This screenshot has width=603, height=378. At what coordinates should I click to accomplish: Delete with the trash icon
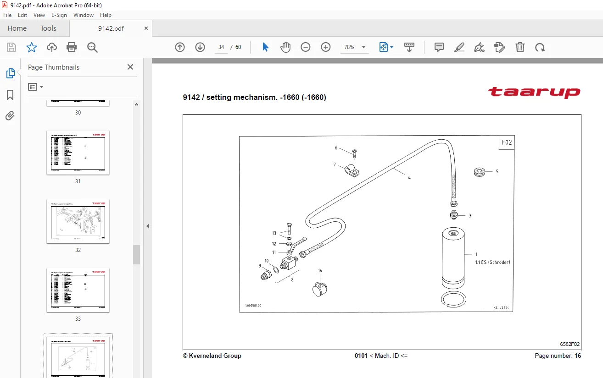[x=520, y=47]
